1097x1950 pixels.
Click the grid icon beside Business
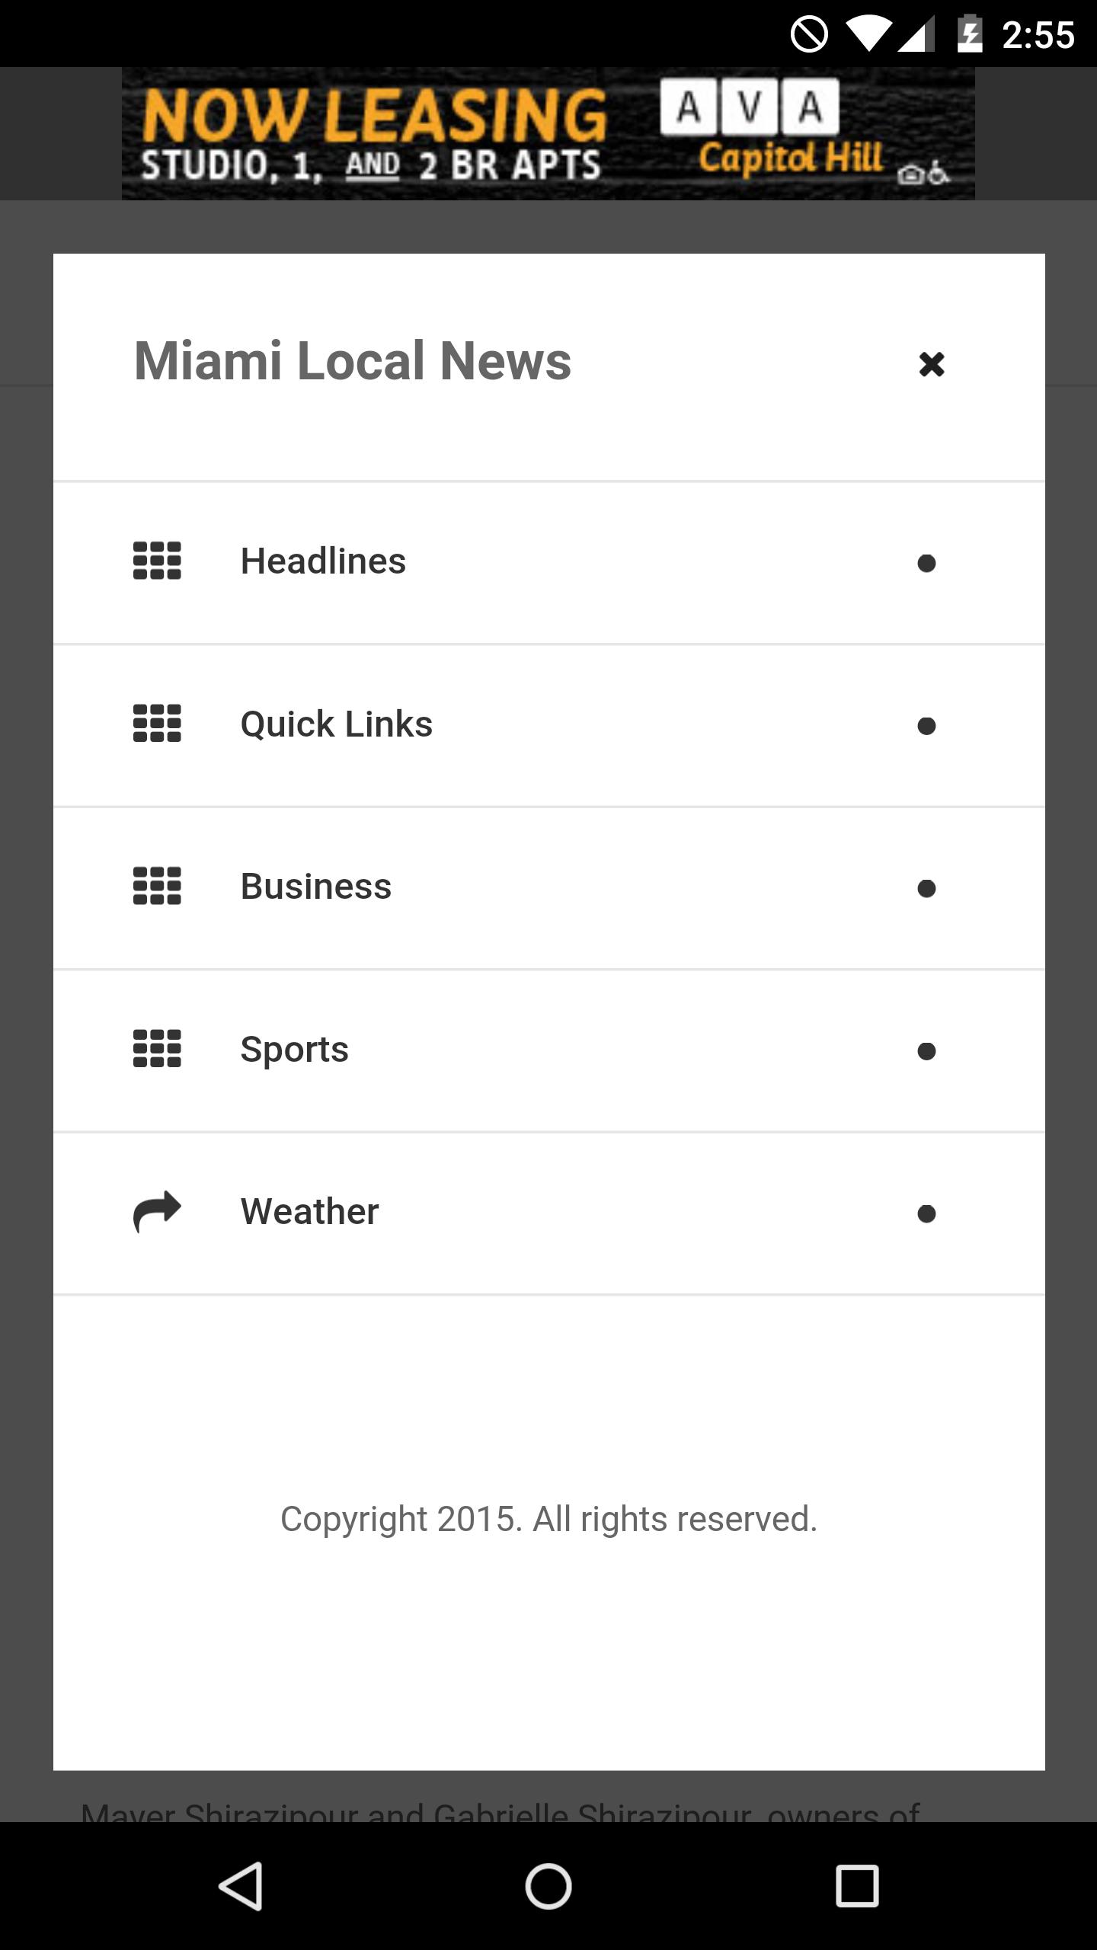pyautogui.click(x=157, y=886)
